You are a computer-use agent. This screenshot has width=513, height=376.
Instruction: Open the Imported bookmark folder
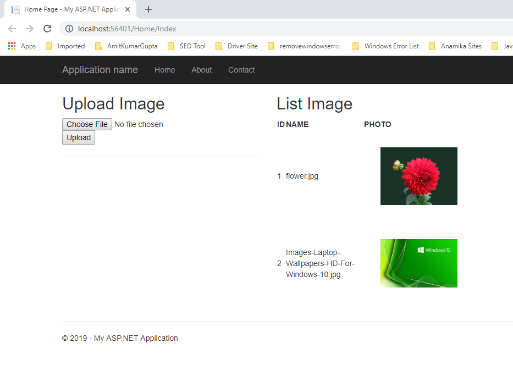[65, 46]
